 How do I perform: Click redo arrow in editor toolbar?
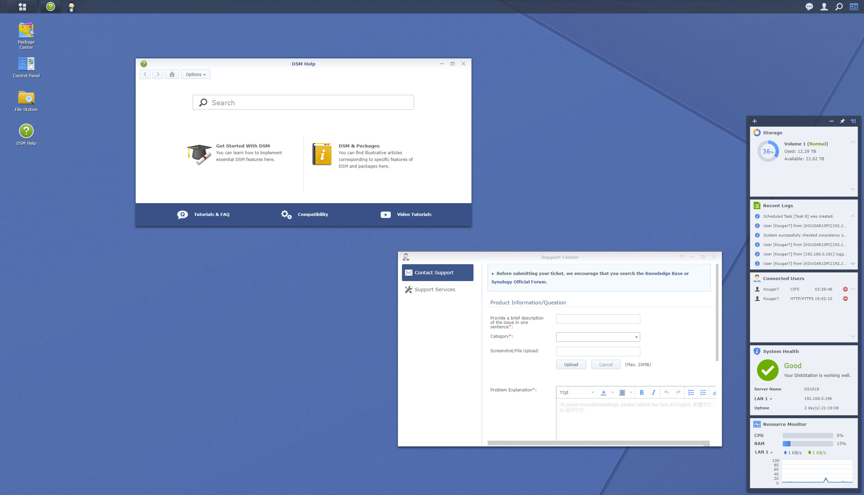click(x=678, y=392)
